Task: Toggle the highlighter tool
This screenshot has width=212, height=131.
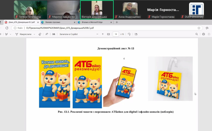Action: click(6, 34)
